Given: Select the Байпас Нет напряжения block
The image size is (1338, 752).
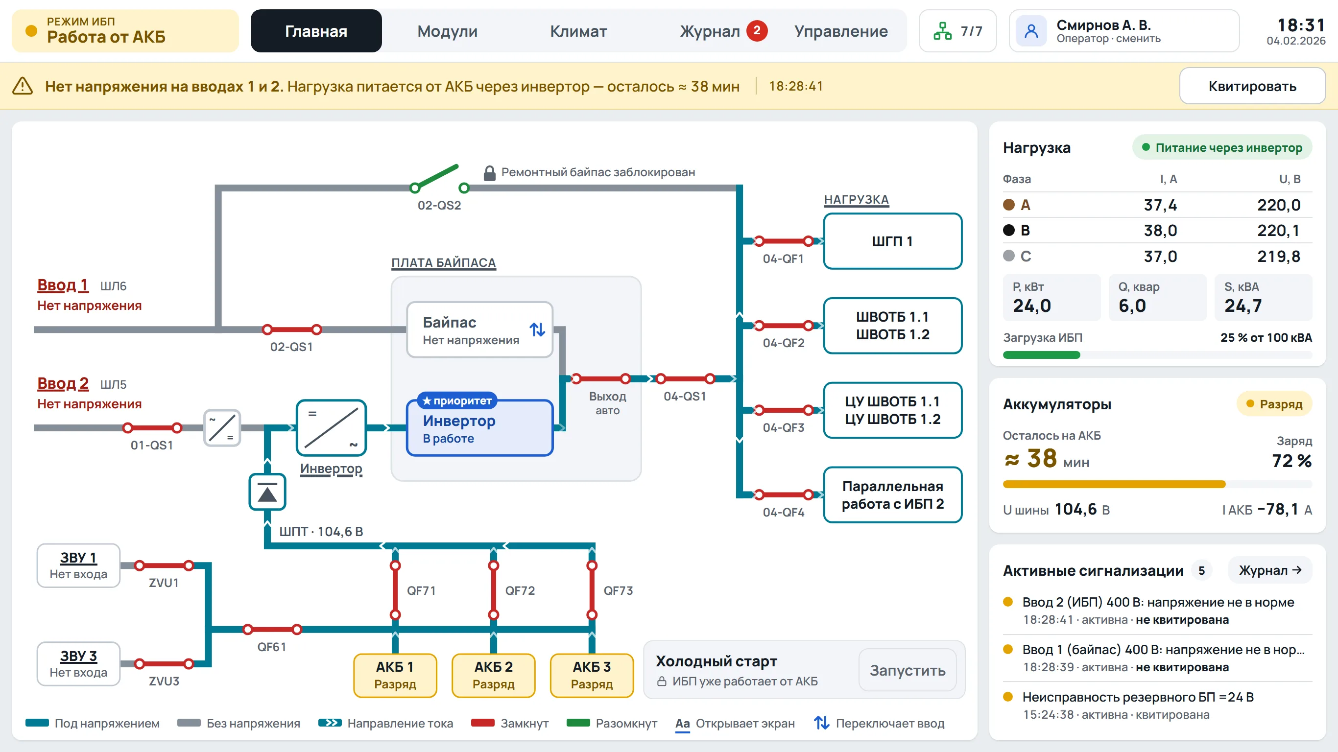Looking at the screenshot, I should (479, 330).
